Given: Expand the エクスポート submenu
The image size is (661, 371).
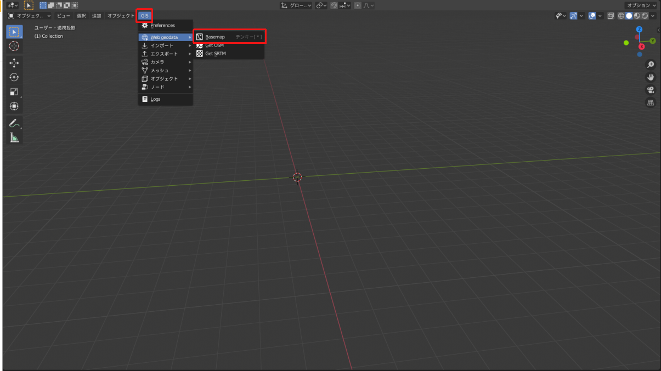Looking at the screenshot, I should tap(166, 54).
